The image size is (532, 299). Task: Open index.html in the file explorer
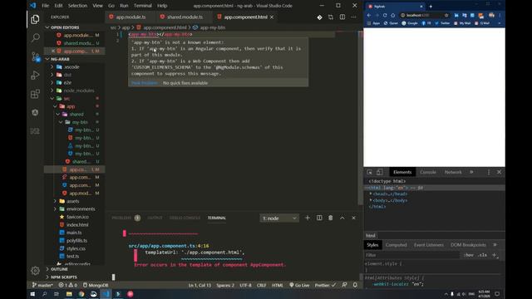pyautogui.click(x=77, y=225)
